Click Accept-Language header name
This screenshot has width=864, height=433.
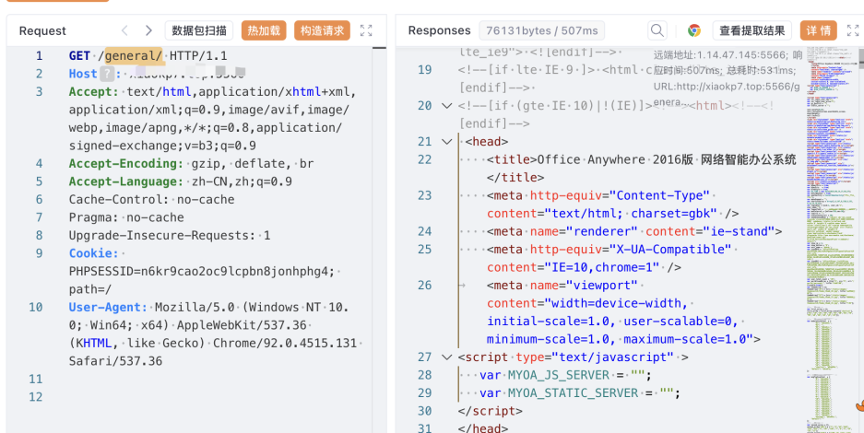coord(126,181)
